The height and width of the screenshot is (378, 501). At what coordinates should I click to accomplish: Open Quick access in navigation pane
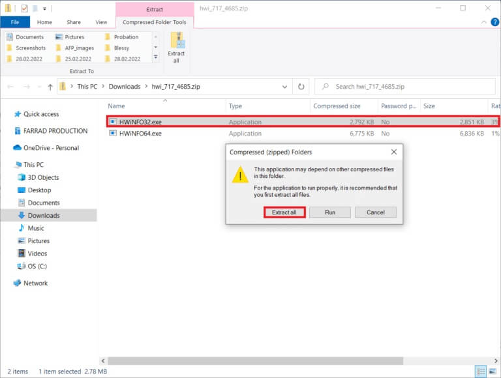point(41,114)
